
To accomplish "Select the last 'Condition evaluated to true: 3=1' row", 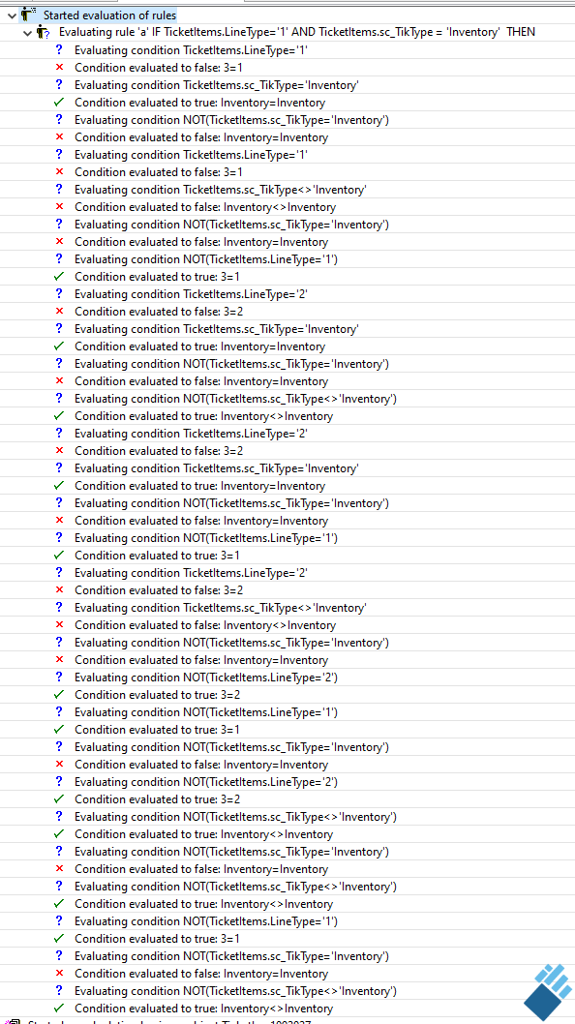I will tap(157, 939).
